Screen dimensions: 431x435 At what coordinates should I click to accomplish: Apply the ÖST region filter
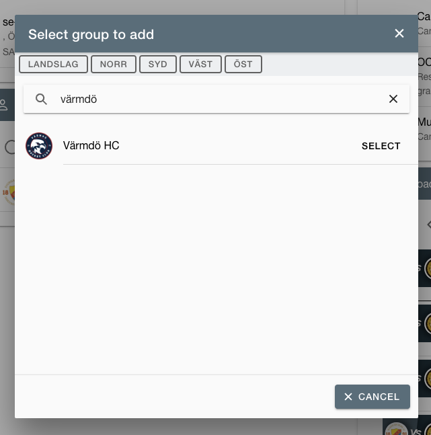click(x=243, y=64)
